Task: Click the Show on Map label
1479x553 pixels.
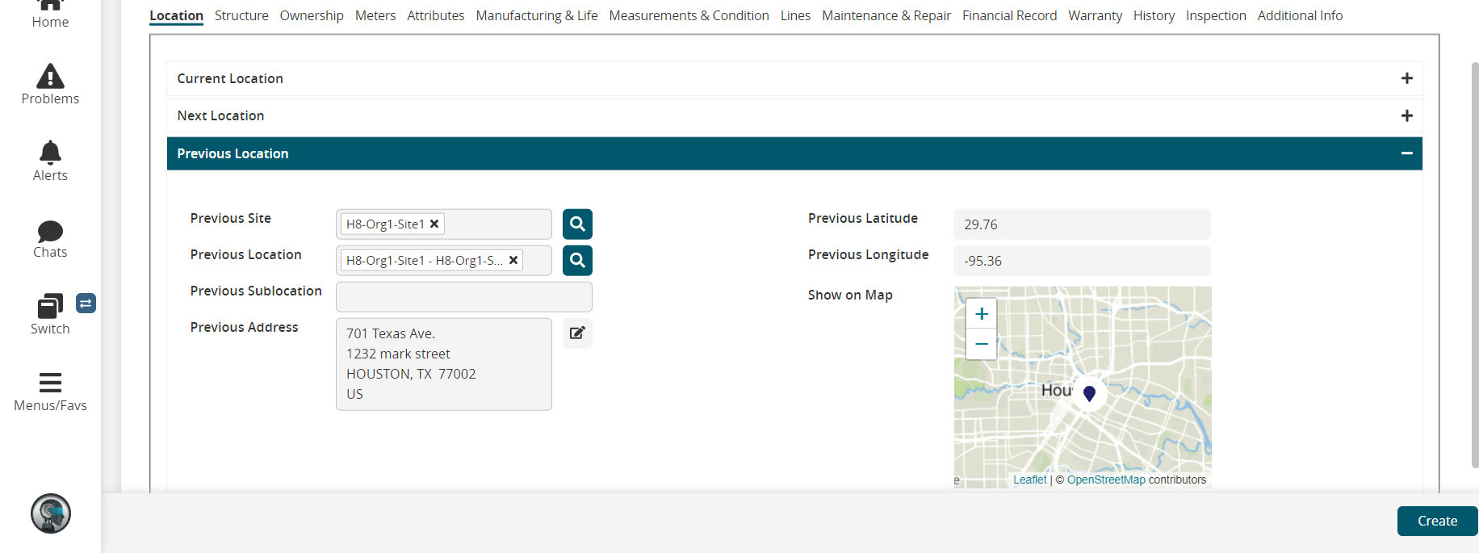Action: click(850, 295)
